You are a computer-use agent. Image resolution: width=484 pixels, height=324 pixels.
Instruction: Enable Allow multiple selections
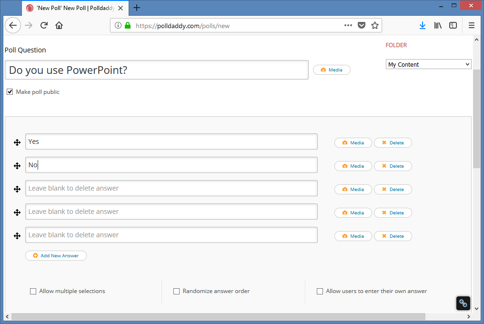click(x=33, y=291)
